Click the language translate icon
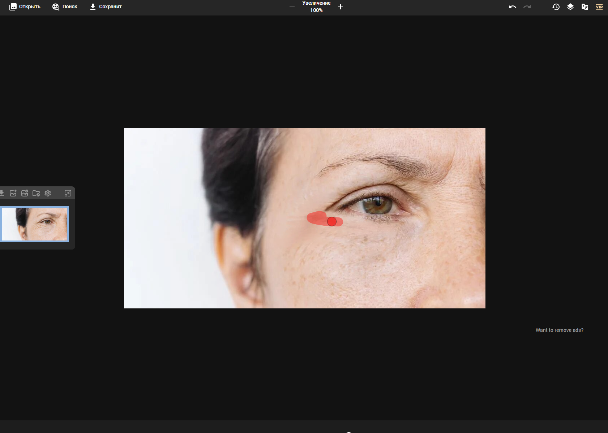Image resolution: width=608 pixels, height=433 pixels. (585, 7)
